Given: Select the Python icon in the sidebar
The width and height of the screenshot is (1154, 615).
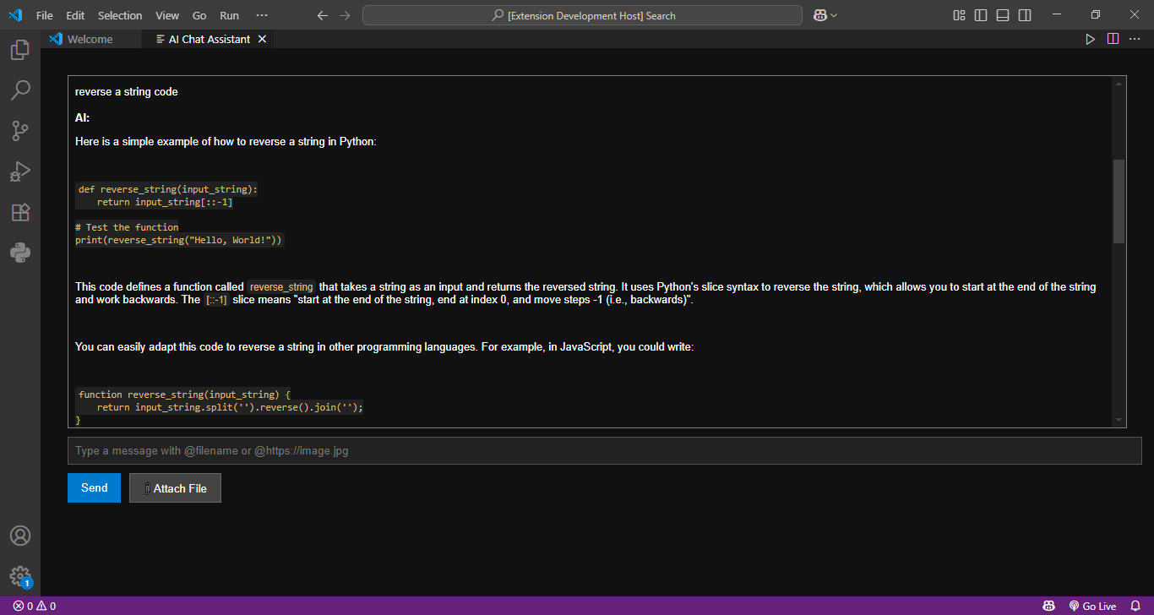Looking at the screenshot, I should click(x=20, y=252).
